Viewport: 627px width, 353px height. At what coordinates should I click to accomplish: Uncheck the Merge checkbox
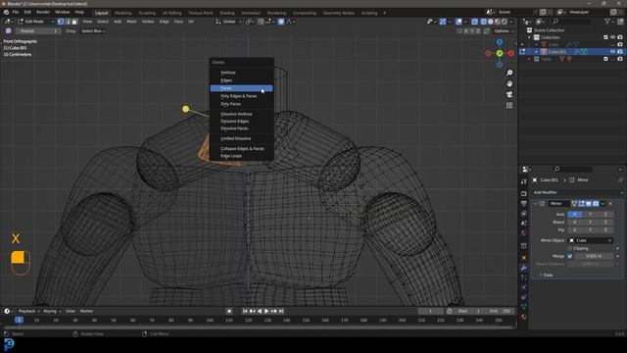(570, 256)
